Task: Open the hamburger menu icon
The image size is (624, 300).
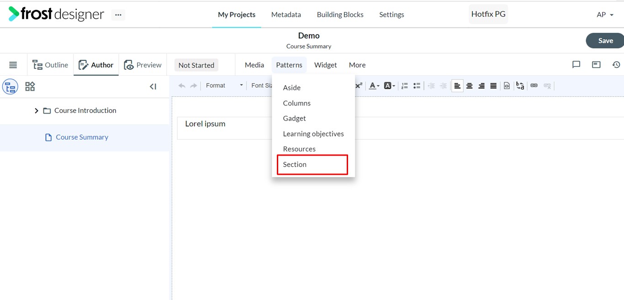Action: [x=13, y=65]
